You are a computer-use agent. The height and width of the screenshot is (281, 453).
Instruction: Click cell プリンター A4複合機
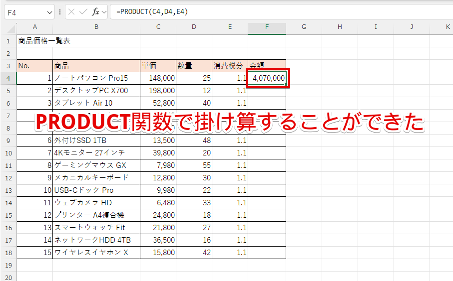(96, 215)
